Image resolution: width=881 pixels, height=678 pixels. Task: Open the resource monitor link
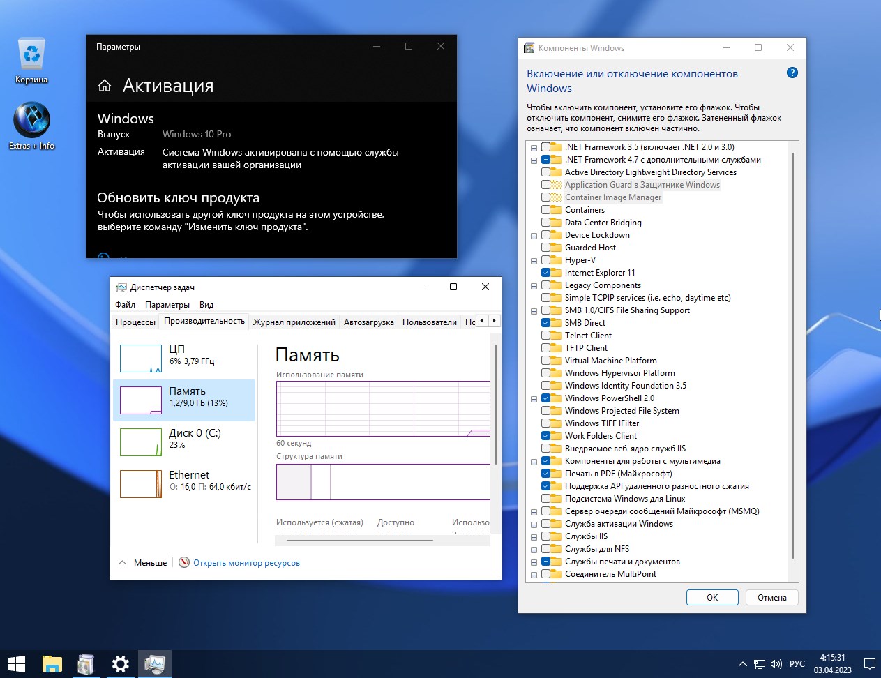coord(246,563)
